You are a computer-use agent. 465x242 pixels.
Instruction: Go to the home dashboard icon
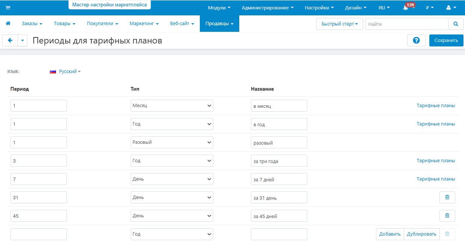click(x=8, y=23)
